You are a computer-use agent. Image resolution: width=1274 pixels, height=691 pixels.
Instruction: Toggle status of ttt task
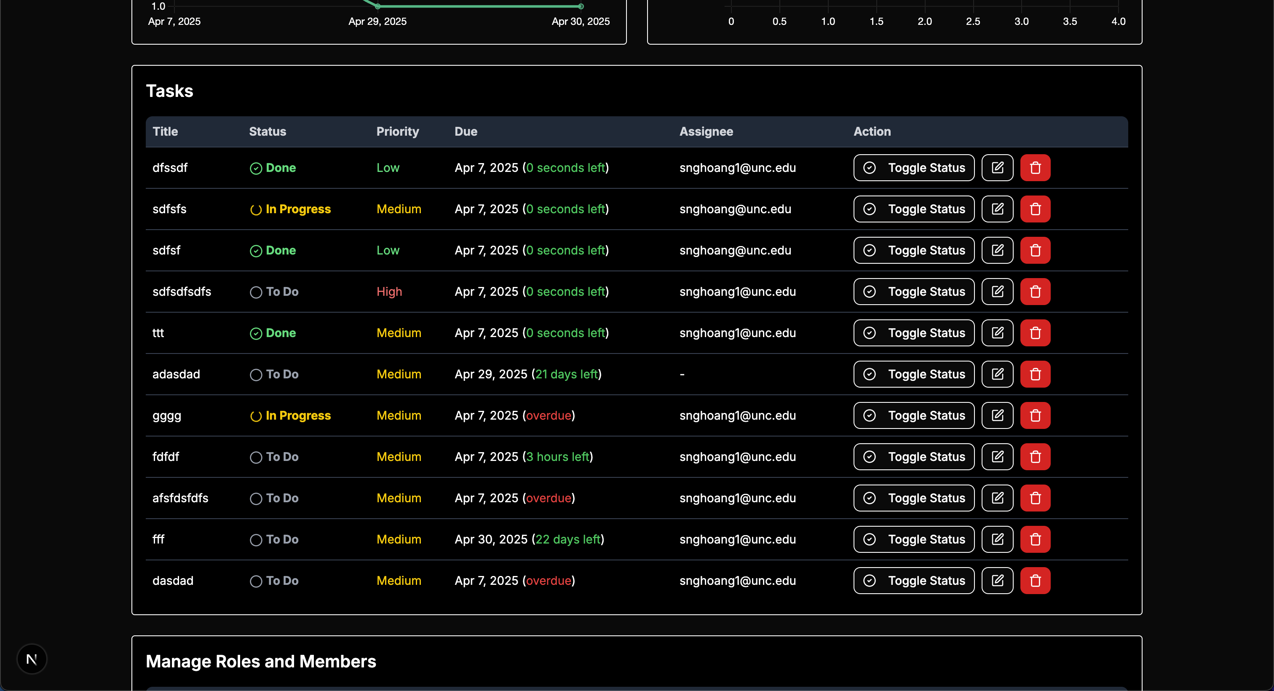point(913,333)
